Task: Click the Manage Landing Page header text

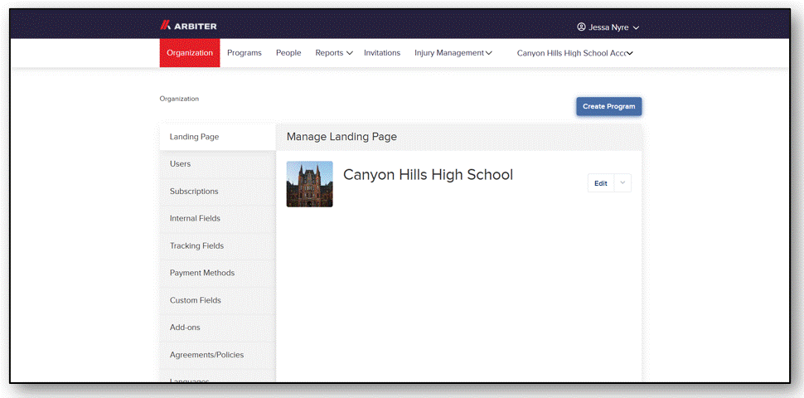Action: coord(341,137)
